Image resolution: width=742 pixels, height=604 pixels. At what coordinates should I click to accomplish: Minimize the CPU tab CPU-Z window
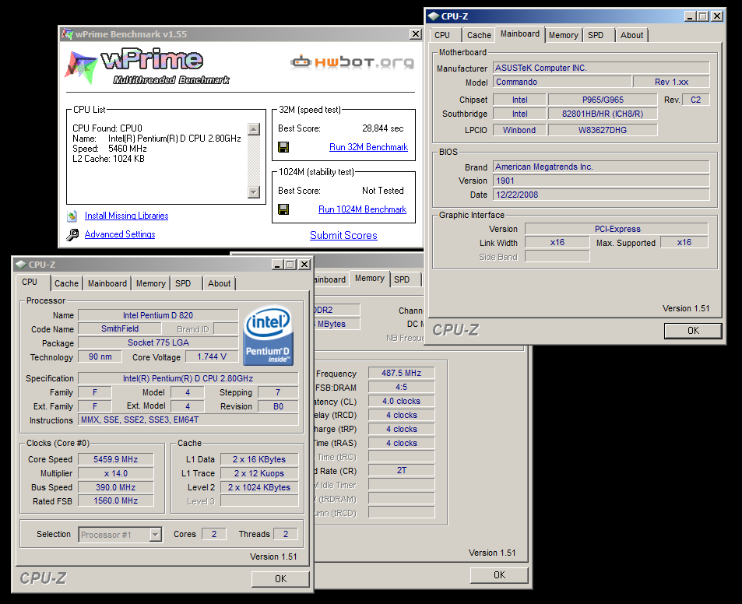(x=277, y=265)
